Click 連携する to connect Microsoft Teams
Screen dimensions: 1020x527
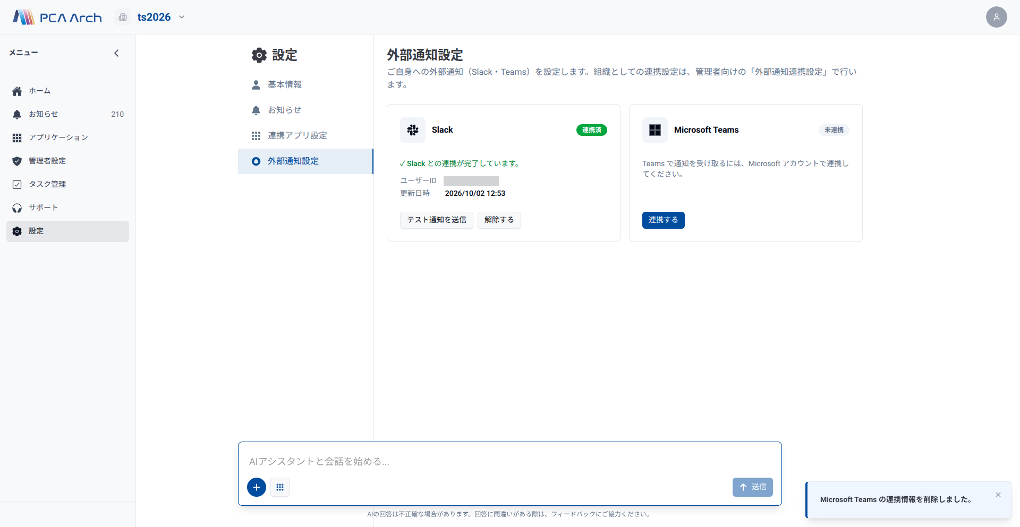[x=664, y=220]
